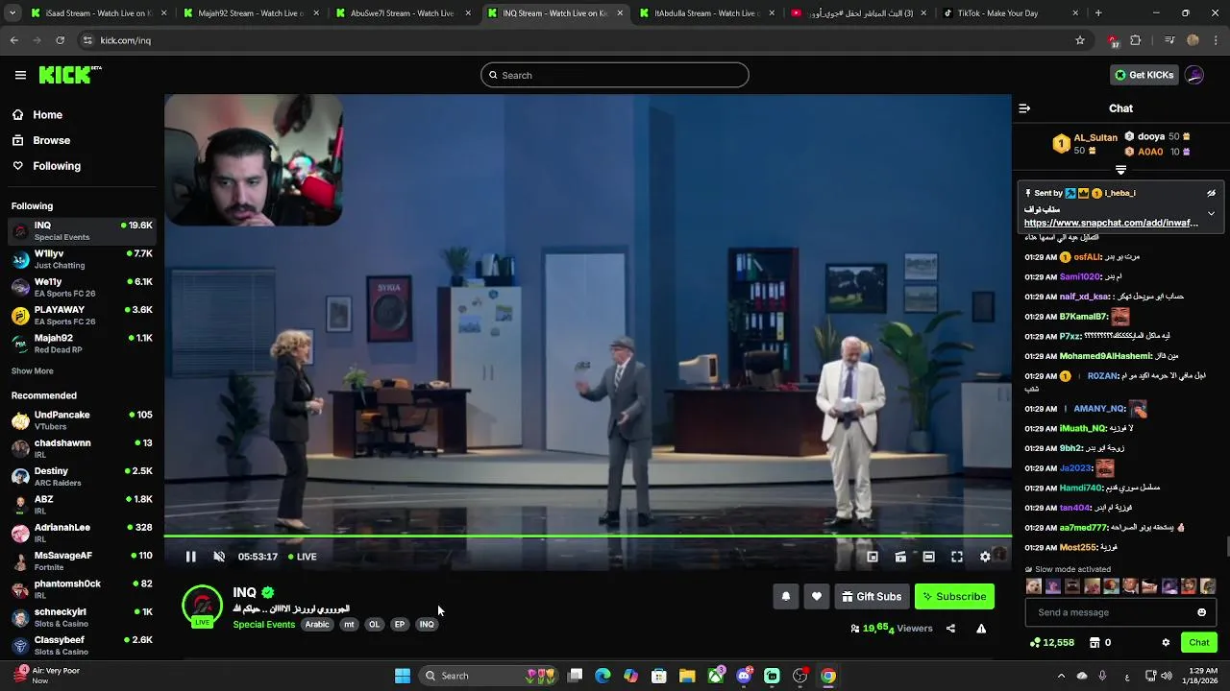Screen dimensions: 1230x691
Task: Open INQ channel avatar
Action: (202, 607)
